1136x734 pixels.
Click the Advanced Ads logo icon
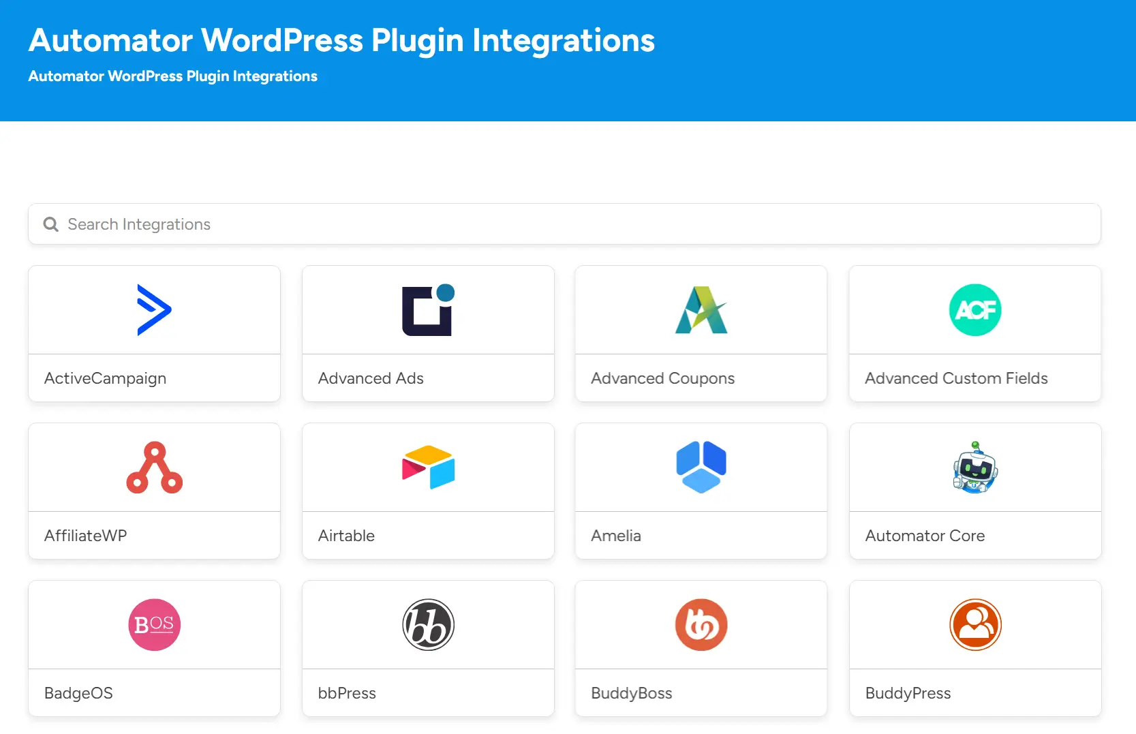428,310
